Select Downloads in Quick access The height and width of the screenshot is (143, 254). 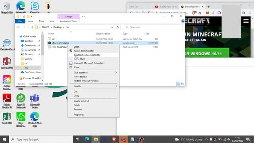tap(30, 45)
